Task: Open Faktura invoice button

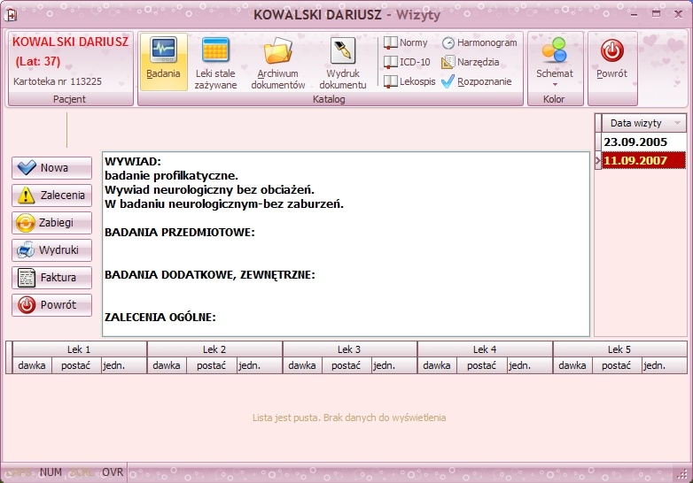Action: pyautogui.click(x=51, y=278)
